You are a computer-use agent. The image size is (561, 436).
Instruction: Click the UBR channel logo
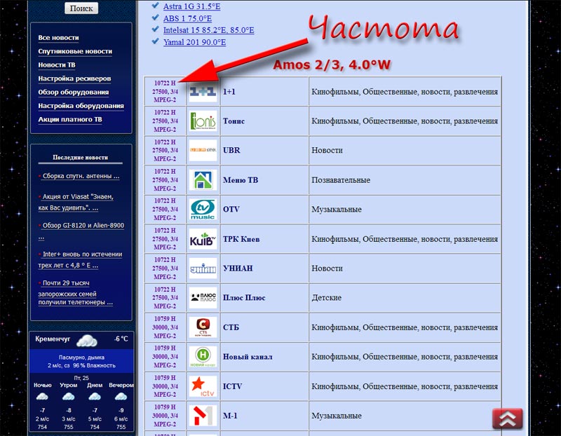[203, 150]
